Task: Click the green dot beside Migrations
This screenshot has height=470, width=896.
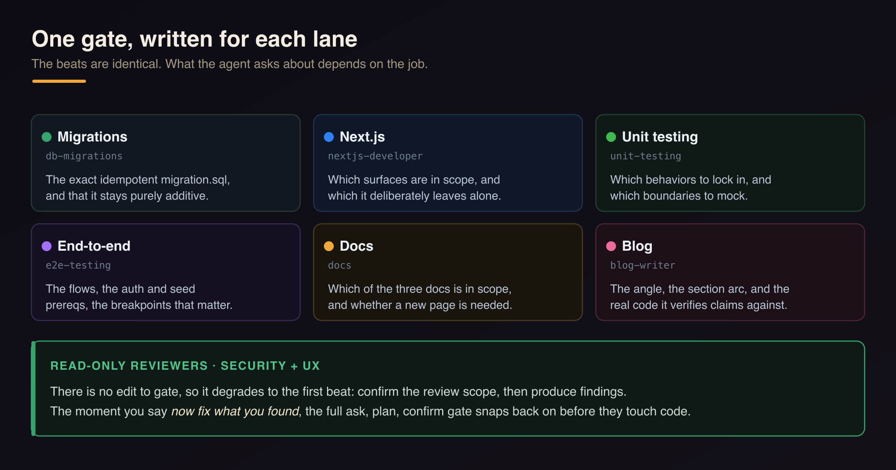Action: 47,137
